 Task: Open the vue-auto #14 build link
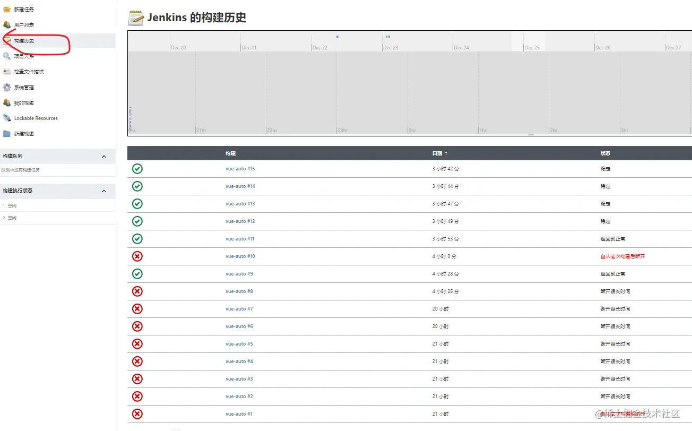coord(240,186)
